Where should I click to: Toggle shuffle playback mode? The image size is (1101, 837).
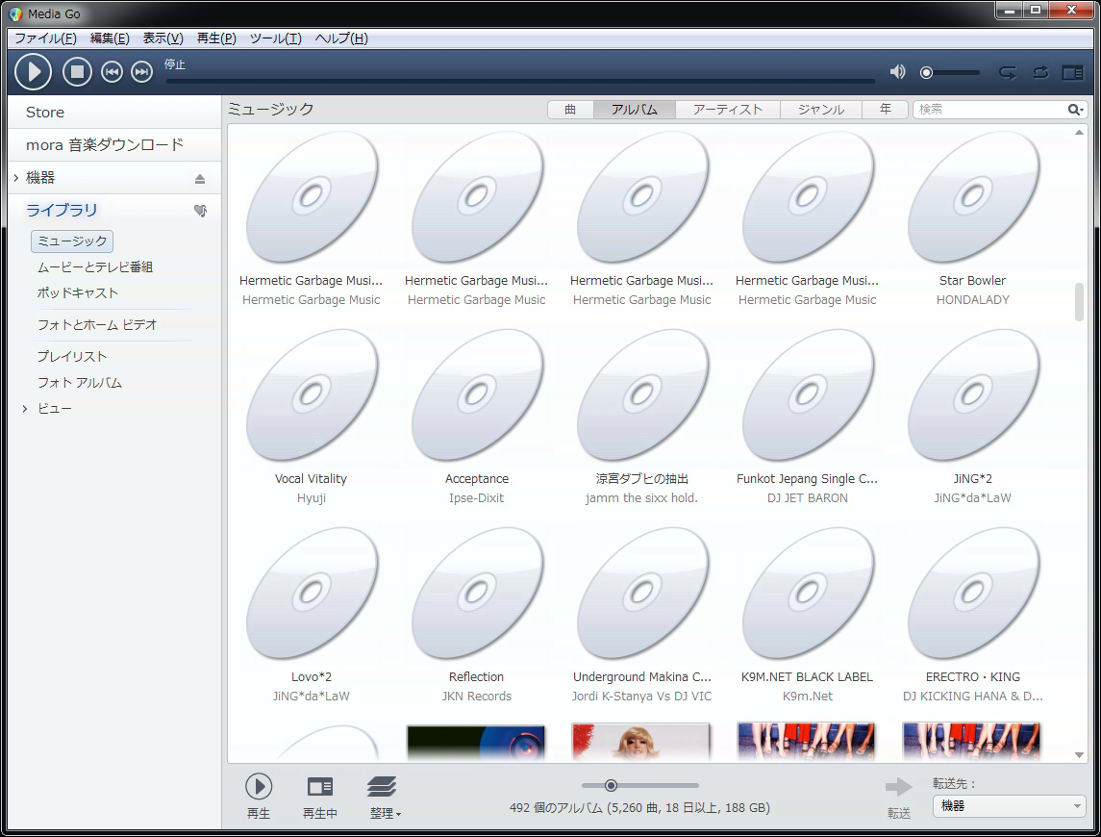coord(1040,72)
